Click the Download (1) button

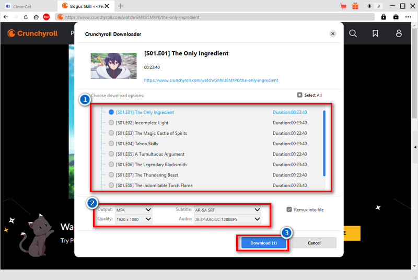(264, 243)
